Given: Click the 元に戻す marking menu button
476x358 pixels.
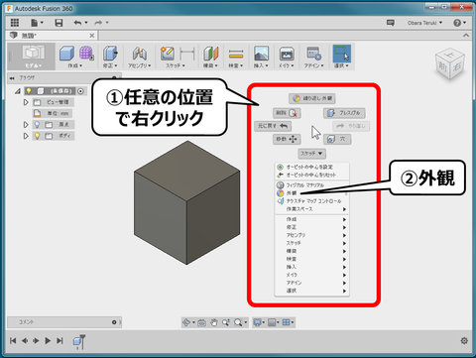Looking at the screenshot, I should click(x=273, y=126).
